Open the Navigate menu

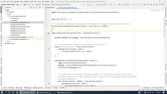coord(16,2)
